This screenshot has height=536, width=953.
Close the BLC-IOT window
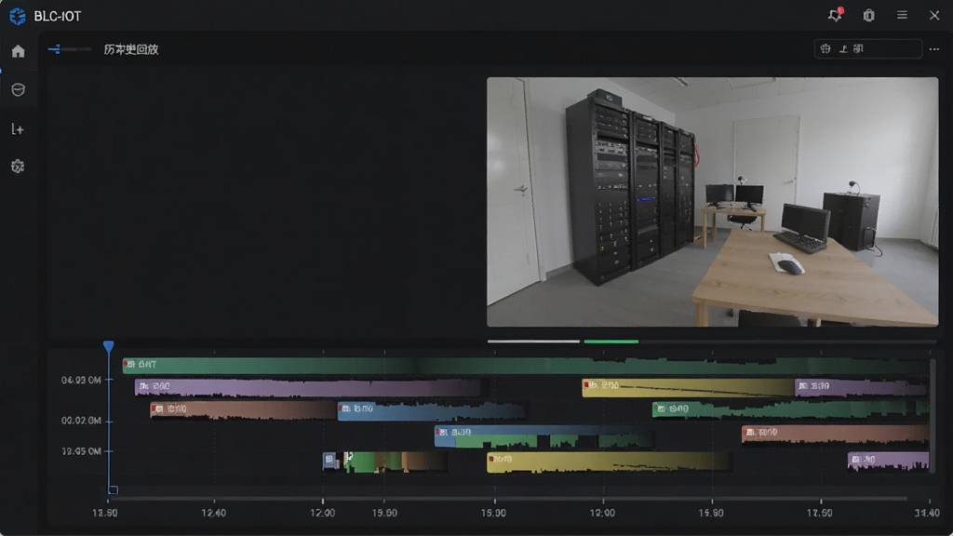[x=934, y=15]
